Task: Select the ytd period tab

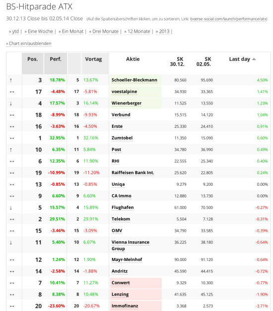Action: [x=15, y=31]
